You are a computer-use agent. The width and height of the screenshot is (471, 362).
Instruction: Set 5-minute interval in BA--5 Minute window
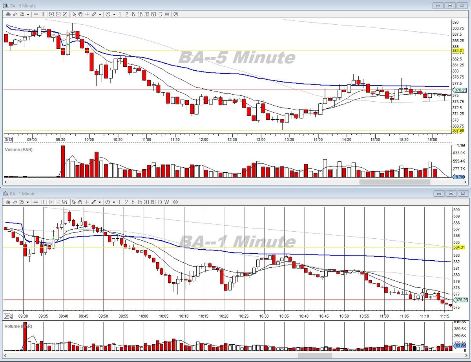(x=133, y=14)
